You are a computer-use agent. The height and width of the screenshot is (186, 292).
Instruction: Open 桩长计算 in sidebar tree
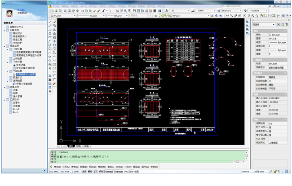click(x=22, y=64)
